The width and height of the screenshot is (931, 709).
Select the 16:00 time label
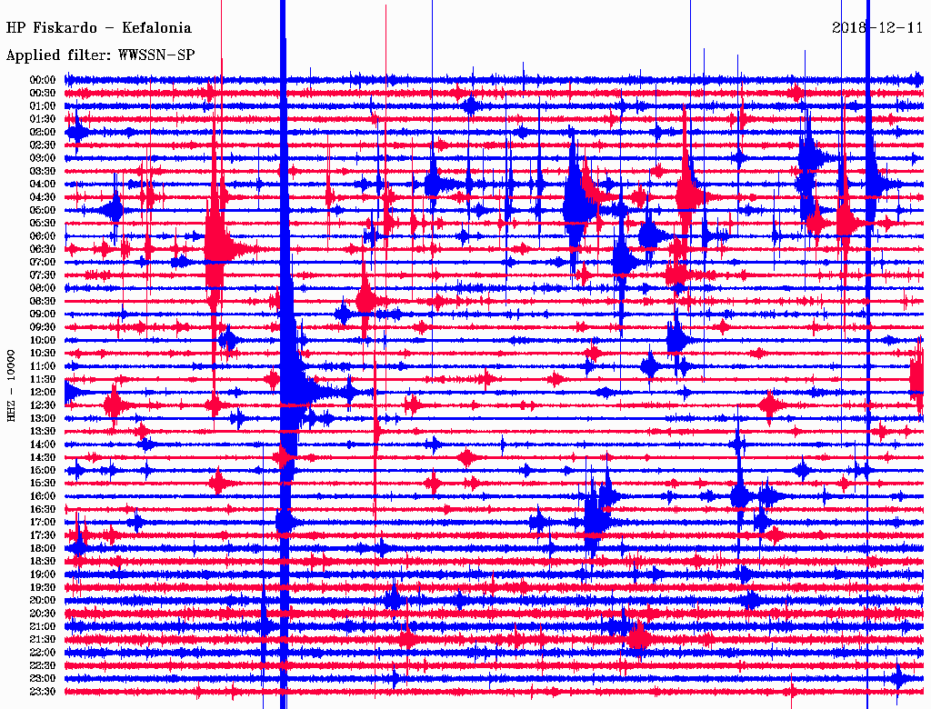click(43, 496)
